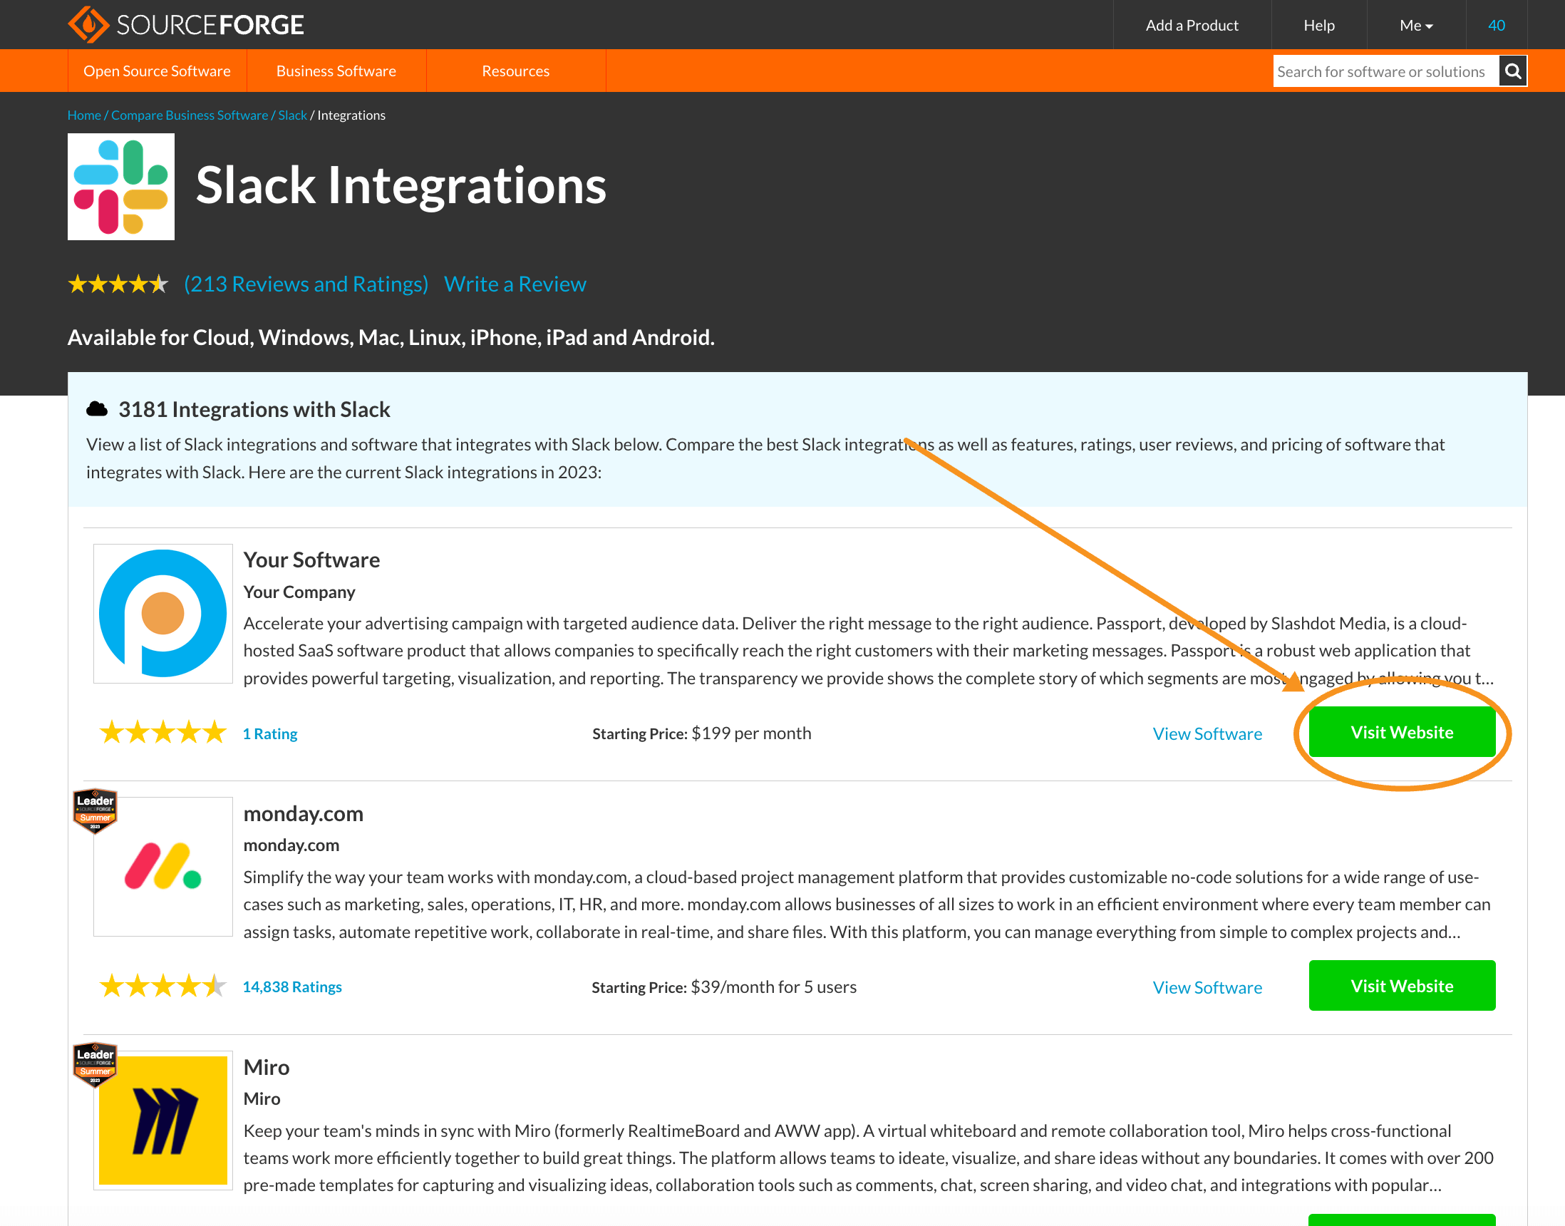Click the monday.com Leader Summer badge
The width and height of the screenshot is (1565, 1226).
click(x=95, y=812)
